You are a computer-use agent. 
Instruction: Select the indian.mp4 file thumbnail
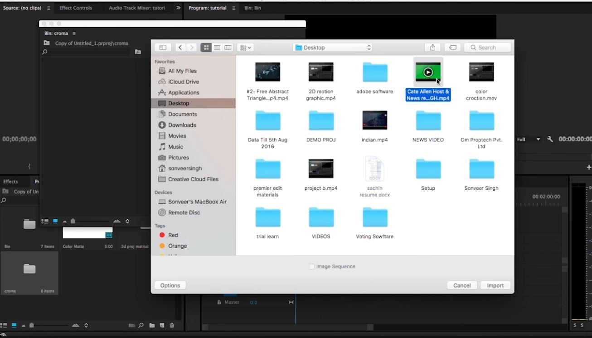374,120
